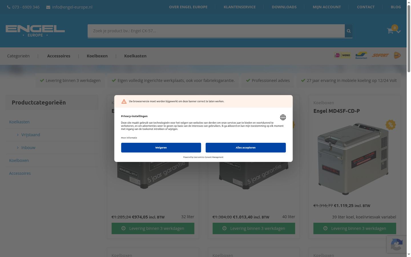Select Accessoires in navigation bar
411x257 pixels.
click(59, 56)
